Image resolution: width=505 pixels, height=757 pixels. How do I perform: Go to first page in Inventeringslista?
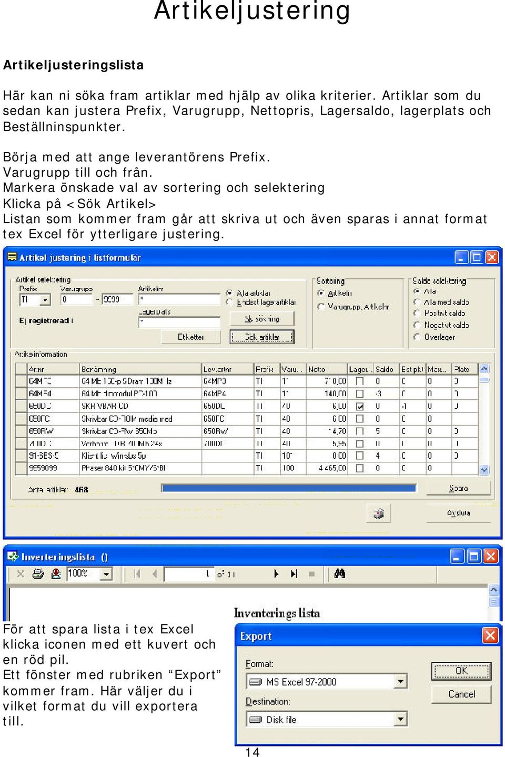tap(137, 574)
